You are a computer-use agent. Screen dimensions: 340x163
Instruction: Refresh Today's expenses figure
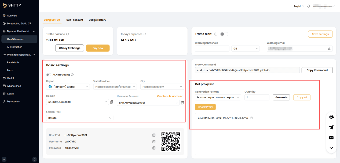pos(145,34)
